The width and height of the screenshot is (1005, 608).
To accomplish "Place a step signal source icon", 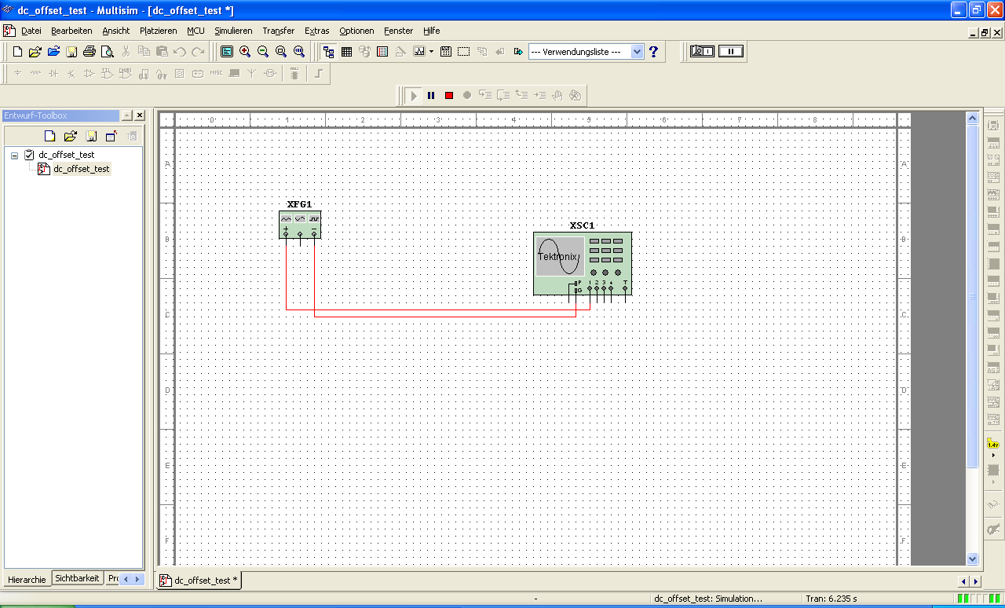I will pos(319,74).
